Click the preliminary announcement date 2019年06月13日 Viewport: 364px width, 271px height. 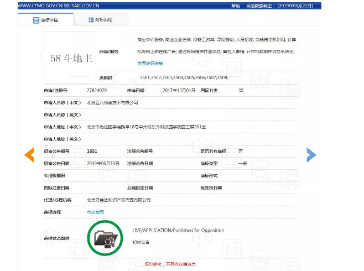pyautogui.click(x=103, y=163)
